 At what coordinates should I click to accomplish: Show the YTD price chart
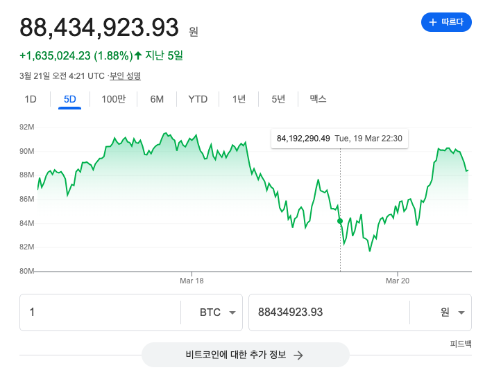(198, 99)
